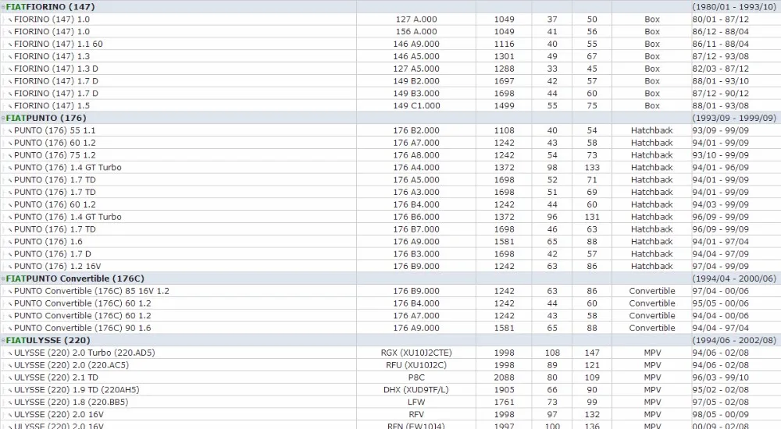
Task: Click arrow icon beside FIORINO (147) 1.5
Action: (x=10, y=106)
